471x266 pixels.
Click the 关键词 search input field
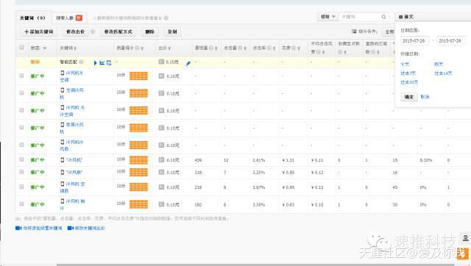point(361,17)
